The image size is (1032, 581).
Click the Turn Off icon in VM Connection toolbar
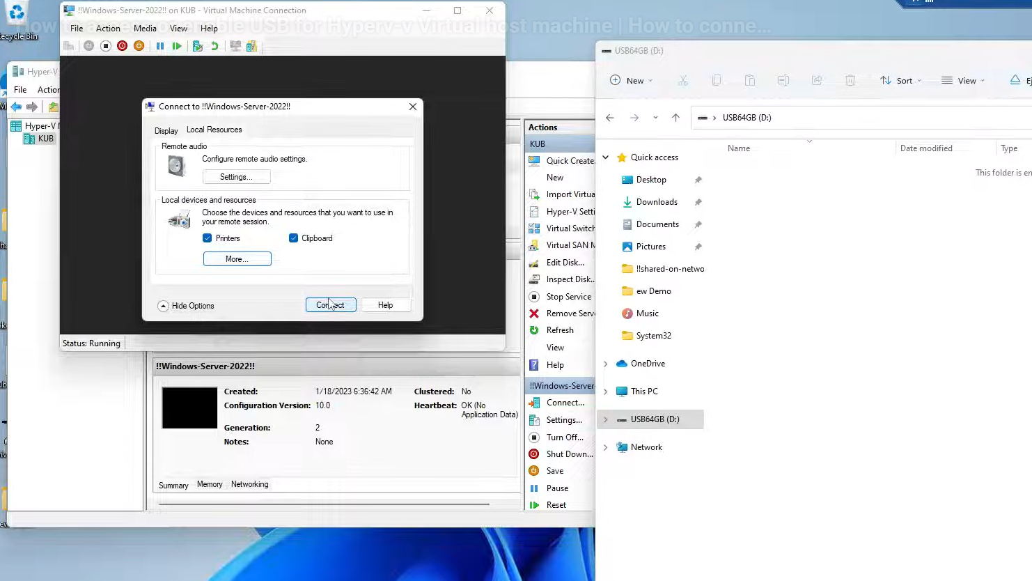coord(106,46)
